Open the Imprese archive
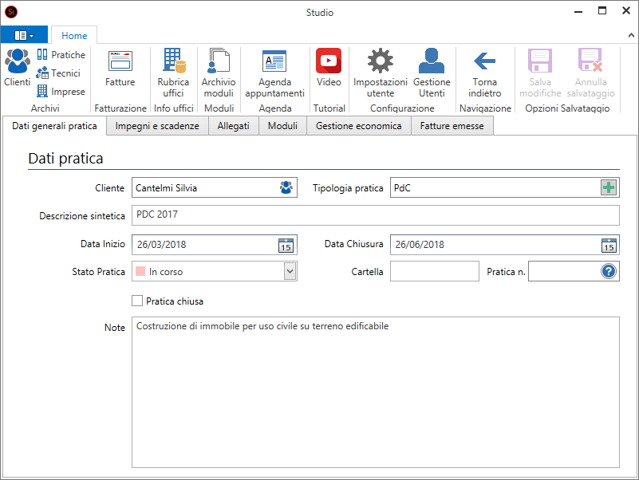639x480 pixels. (61, 91)
